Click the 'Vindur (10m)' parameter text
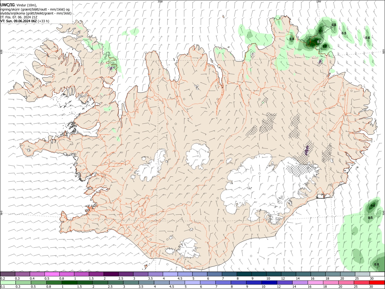 coord(26,5)
